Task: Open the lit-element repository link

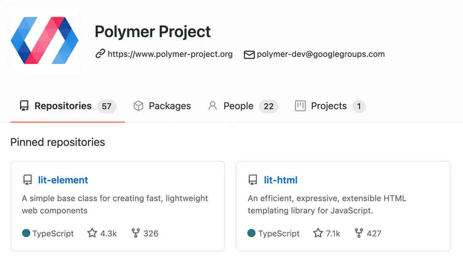Action: pos(63,180)
